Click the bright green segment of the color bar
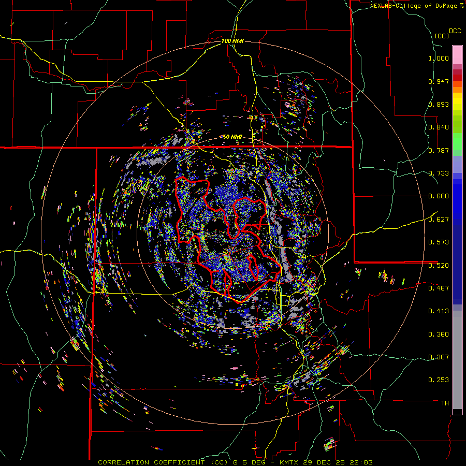 [x=457, y=141]
